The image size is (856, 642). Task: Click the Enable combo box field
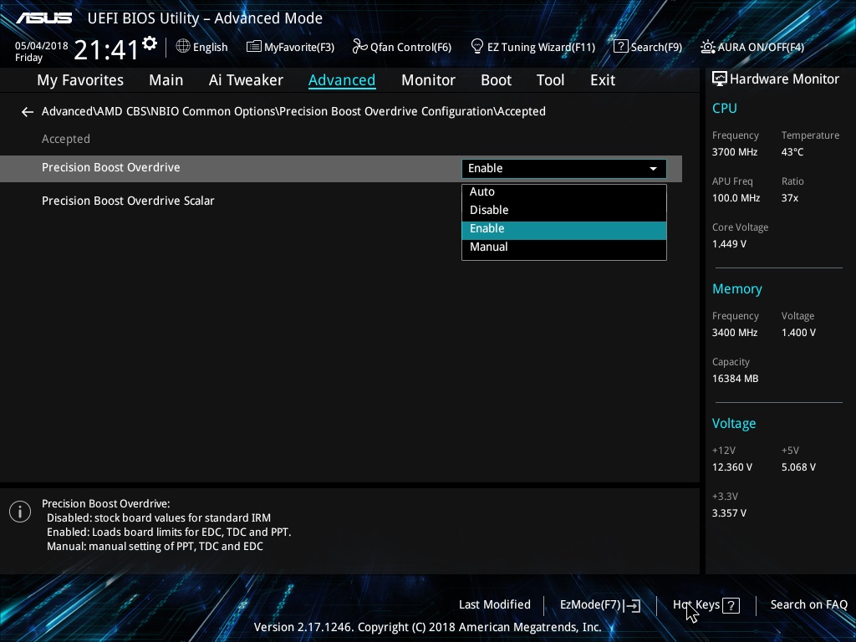(x=564, y=169)
